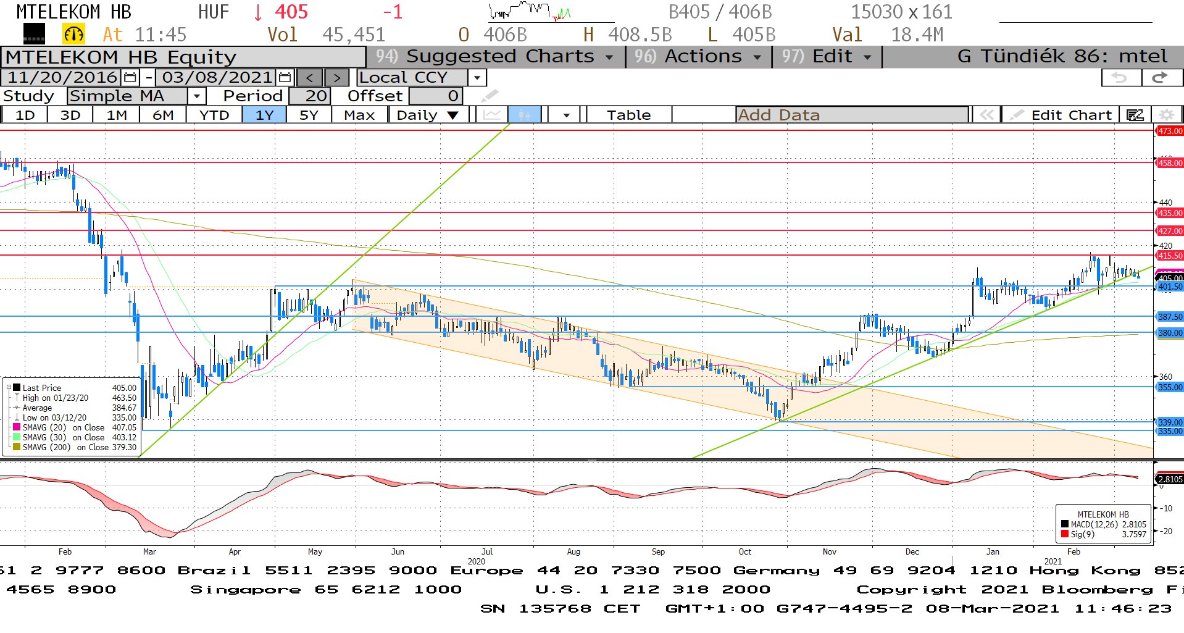Click the redo arrow icon
The image size is (1184, 633).
1161,77
